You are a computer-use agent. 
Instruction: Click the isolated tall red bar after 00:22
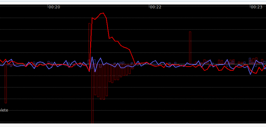tap(190, 48)
